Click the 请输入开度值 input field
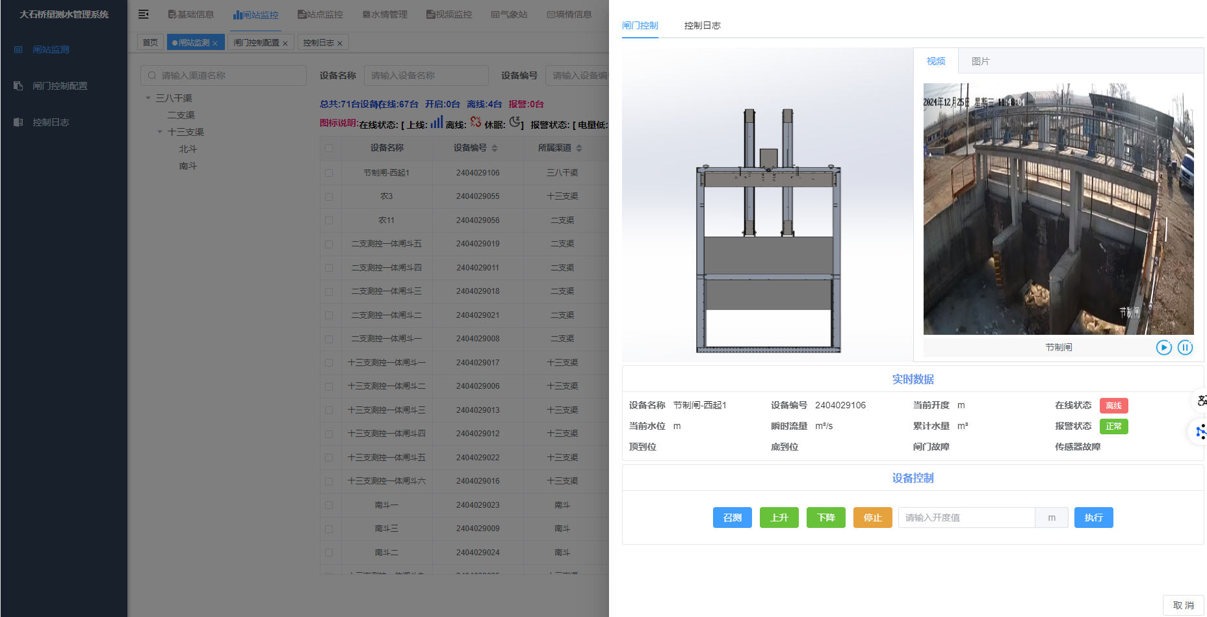Viewport: 1207px width, 617px height. (966, 518)
